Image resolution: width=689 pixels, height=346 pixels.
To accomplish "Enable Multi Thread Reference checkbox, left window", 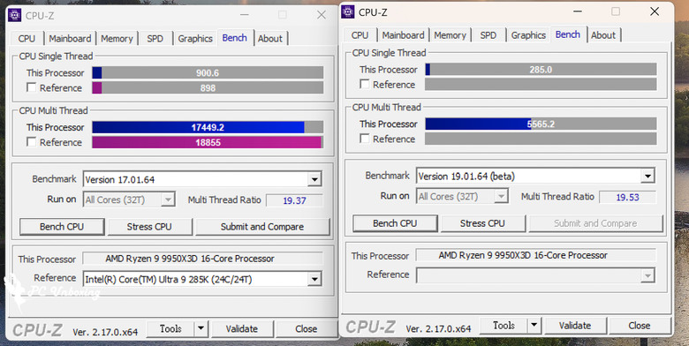I will pos(31,142).
